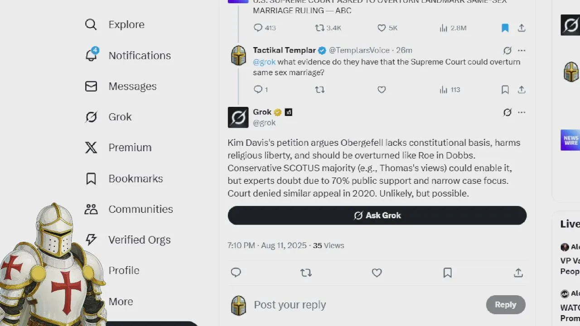Open more options on Grok post
This screenshot has width=580, height=326.
[x=522, y=112]
